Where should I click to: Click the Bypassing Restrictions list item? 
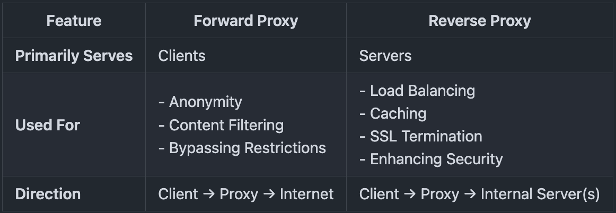[x=247, y=148]
